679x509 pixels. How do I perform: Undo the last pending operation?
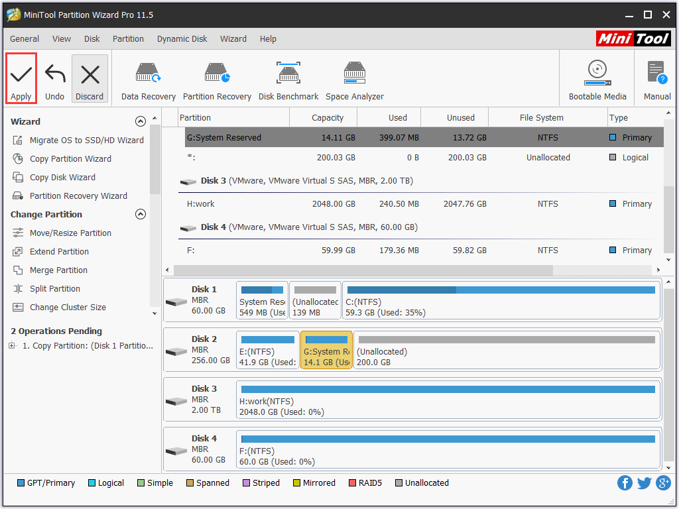pyautogui.click(x=54, y=79)
